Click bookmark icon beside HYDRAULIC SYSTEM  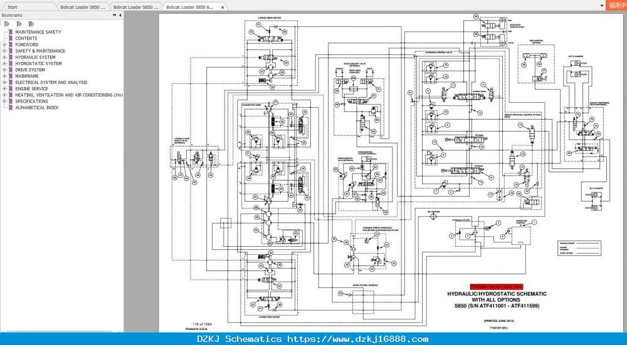(x=11, y=57)
